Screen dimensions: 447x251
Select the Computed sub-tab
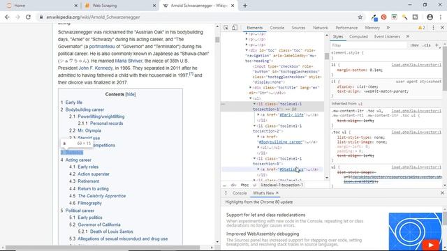358,36
